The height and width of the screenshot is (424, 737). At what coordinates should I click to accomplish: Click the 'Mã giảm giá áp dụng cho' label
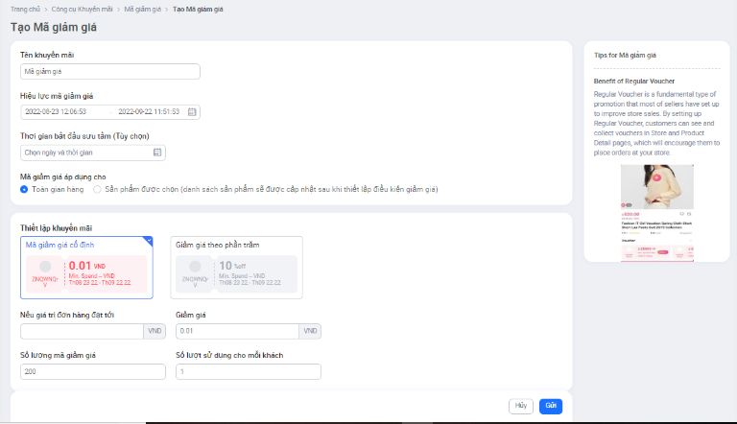click(x=63, y=177)
